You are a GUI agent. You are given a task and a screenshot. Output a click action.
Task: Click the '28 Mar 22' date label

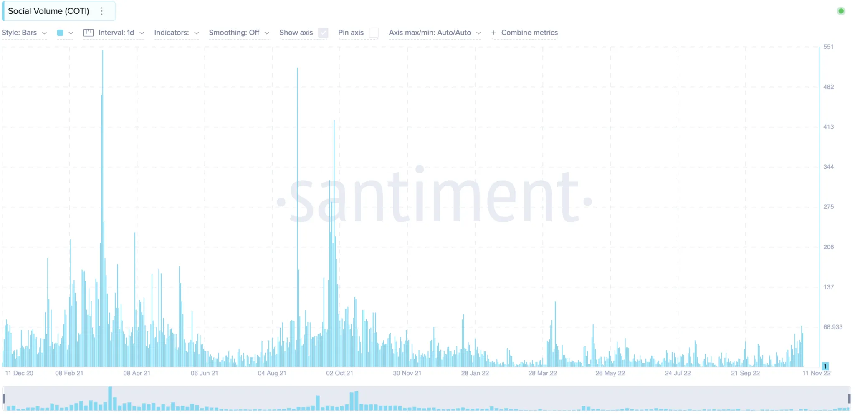543,373
